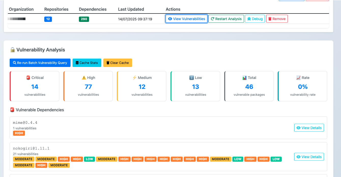This screenshot has height=177, width=341.
Task: Click the eye icon on View Vulnerabilities
Action: (x=170, y=19)
